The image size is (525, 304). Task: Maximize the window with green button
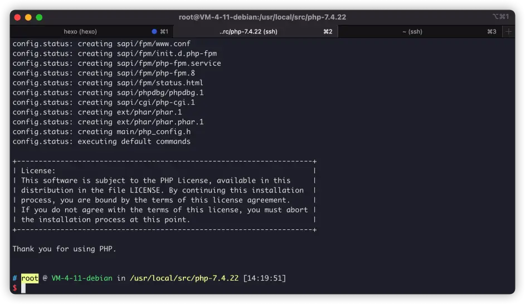pyautogui.click(x=39, y=17)
